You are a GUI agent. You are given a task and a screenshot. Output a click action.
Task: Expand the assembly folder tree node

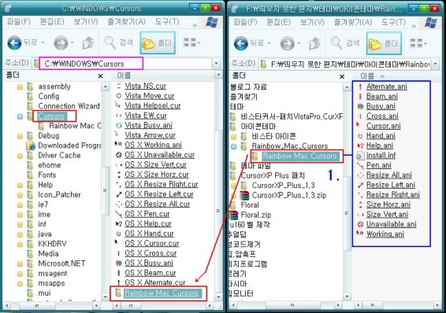click(x=20, y=87)
